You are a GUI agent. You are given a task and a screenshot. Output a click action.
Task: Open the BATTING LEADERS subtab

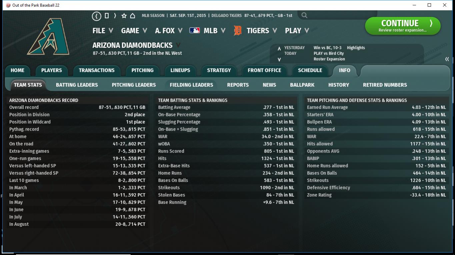click(x=77, y=85)
